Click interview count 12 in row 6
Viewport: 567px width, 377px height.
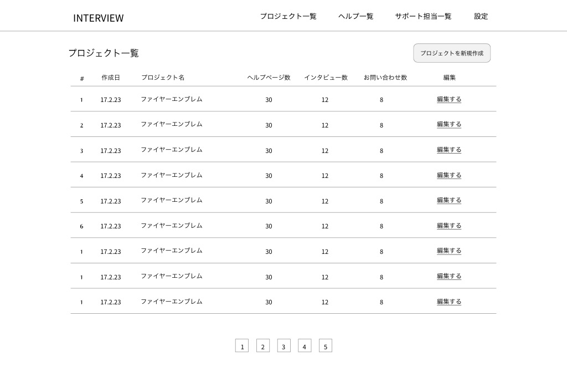(325, 226)
